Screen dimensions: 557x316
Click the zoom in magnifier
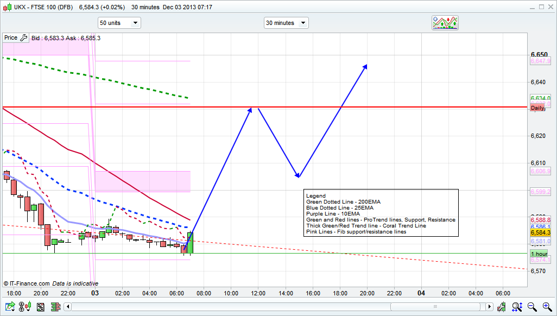[x=546, y=307]
